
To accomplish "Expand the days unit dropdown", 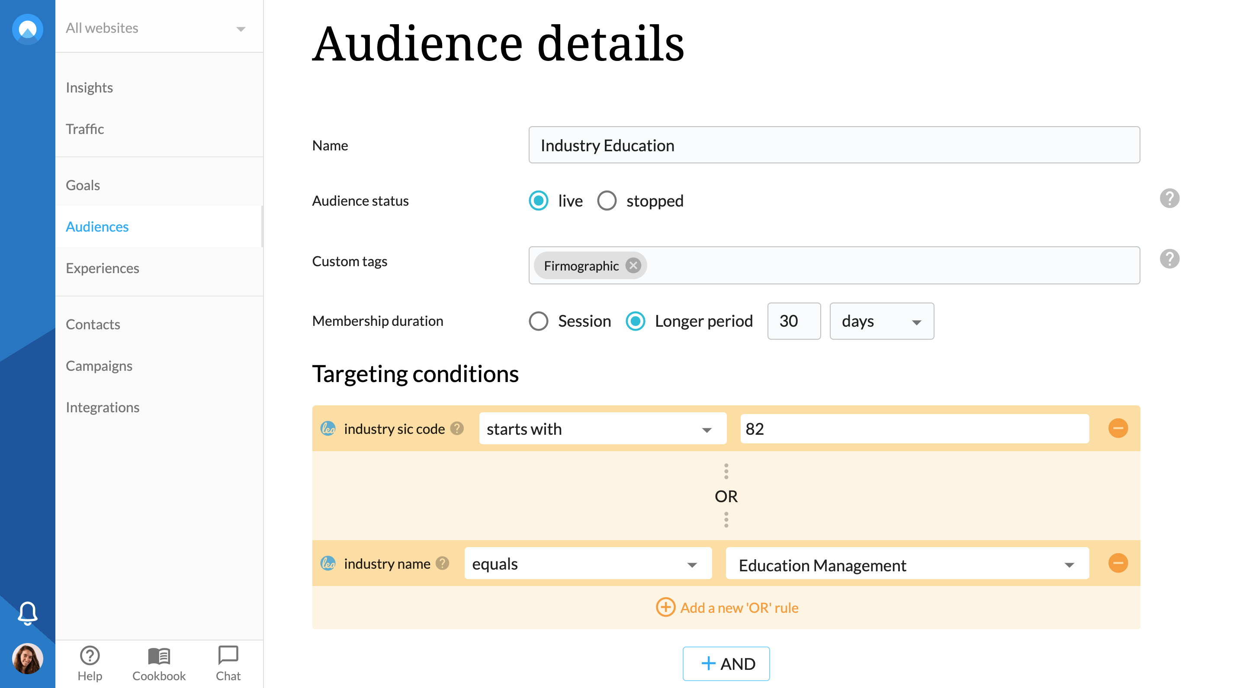I will pos(881,321).
